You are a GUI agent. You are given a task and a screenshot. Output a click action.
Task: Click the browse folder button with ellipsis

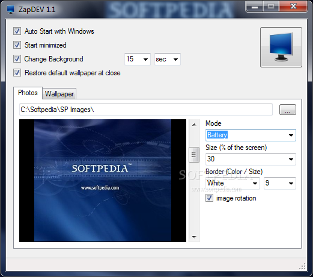click(288, 110)
